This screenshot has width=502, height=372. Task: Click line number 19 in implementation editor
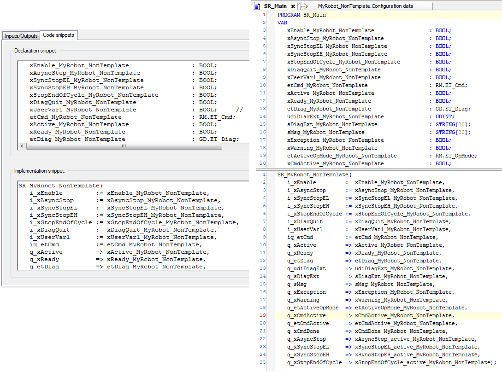coord(263,316)
